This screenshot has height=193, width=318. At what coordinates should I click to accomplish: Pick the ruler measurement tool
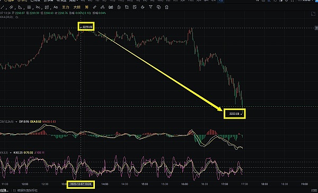pos(94,7)
